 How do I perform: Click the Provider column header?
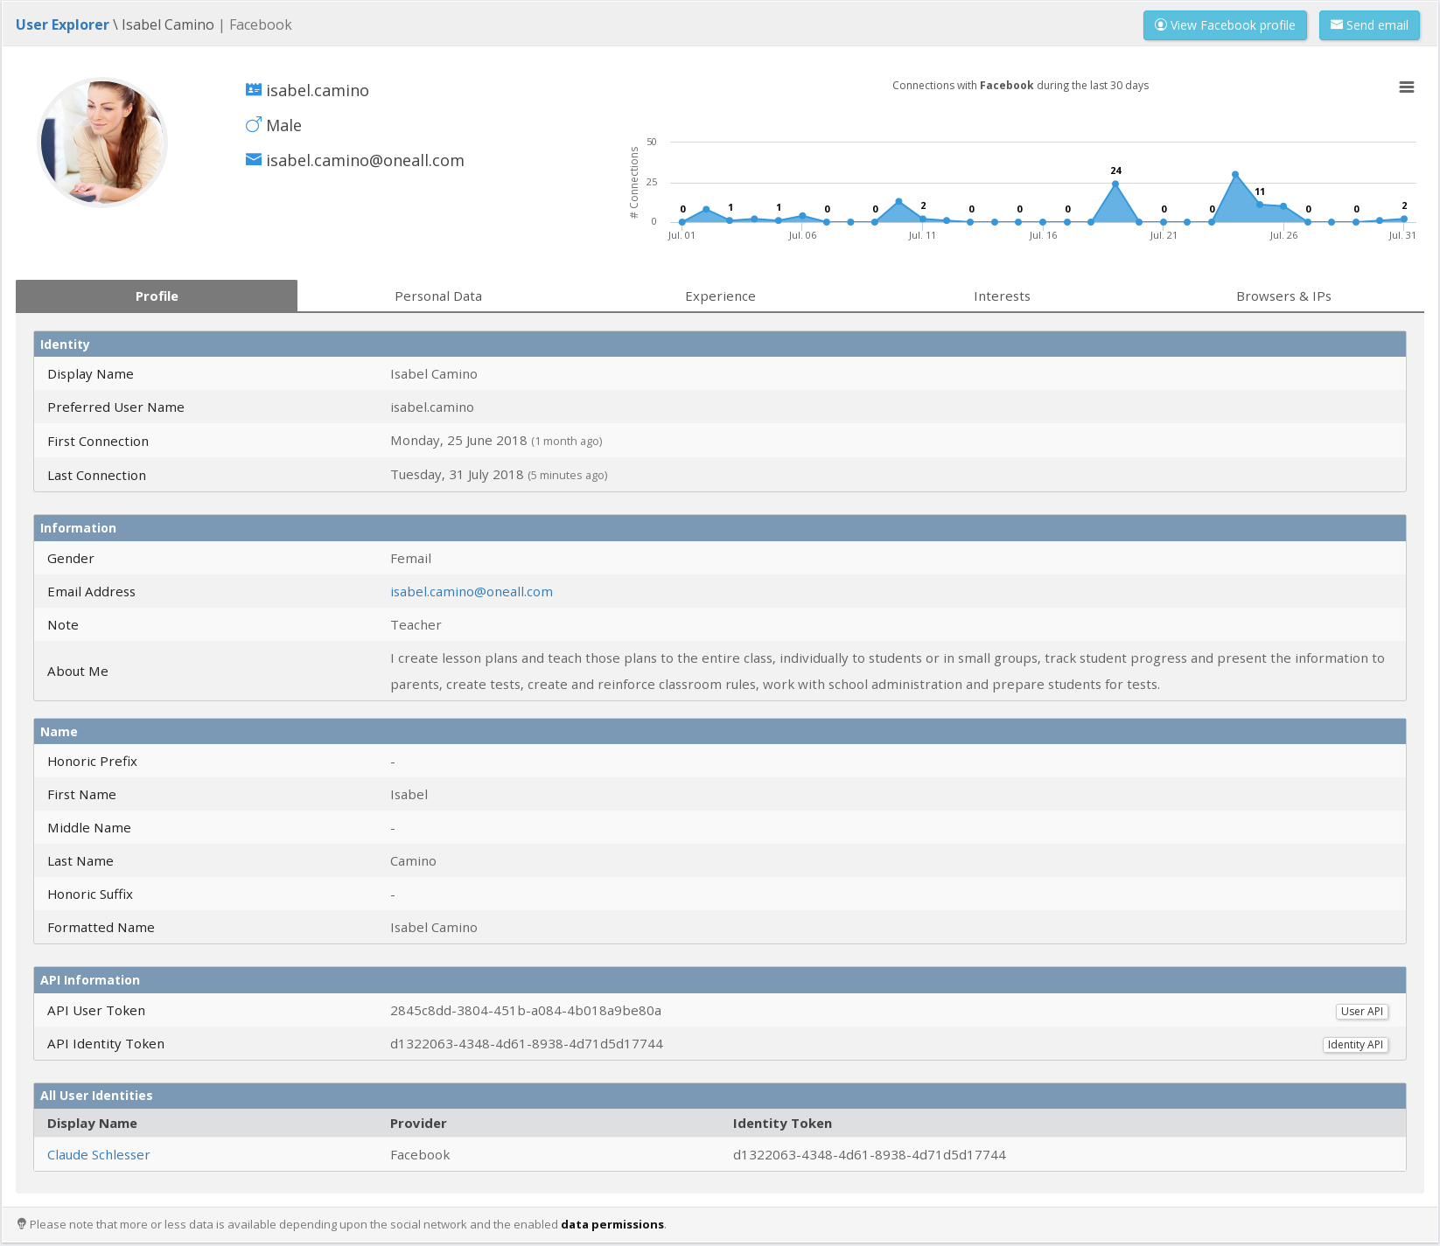(x=418, y=1124)
